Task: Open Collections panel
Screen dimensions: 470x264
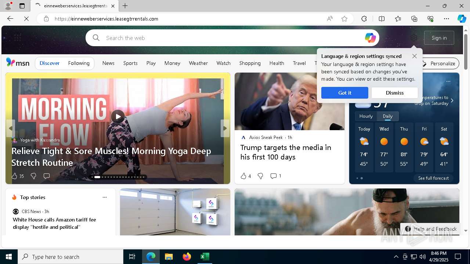Action: 414,19
